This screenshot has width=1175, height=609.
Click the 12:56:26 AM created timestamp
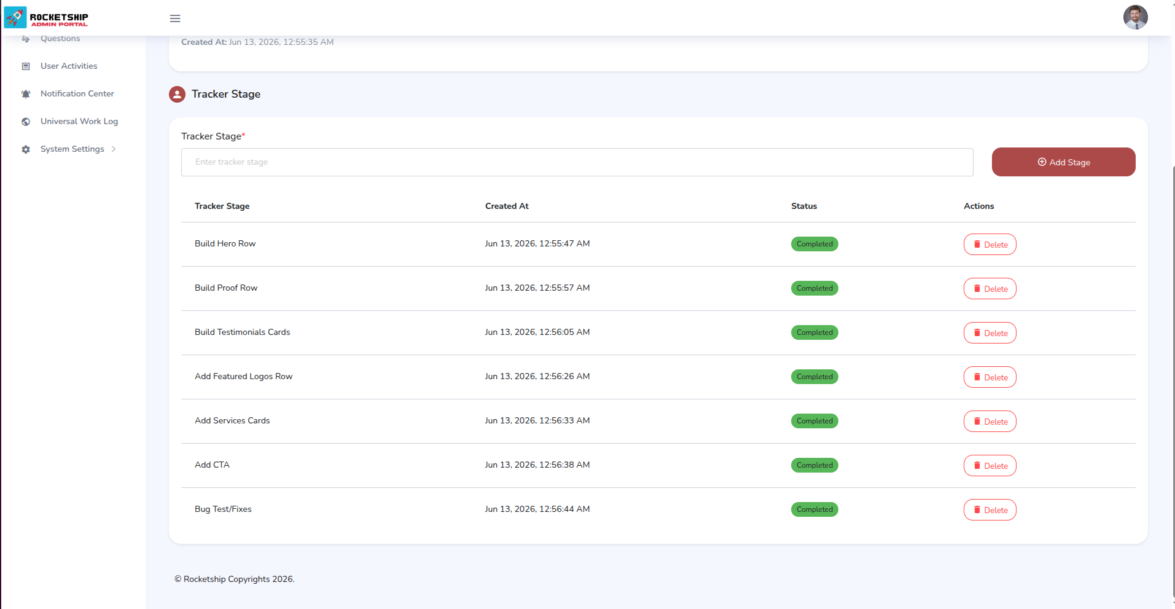(537, 376)
